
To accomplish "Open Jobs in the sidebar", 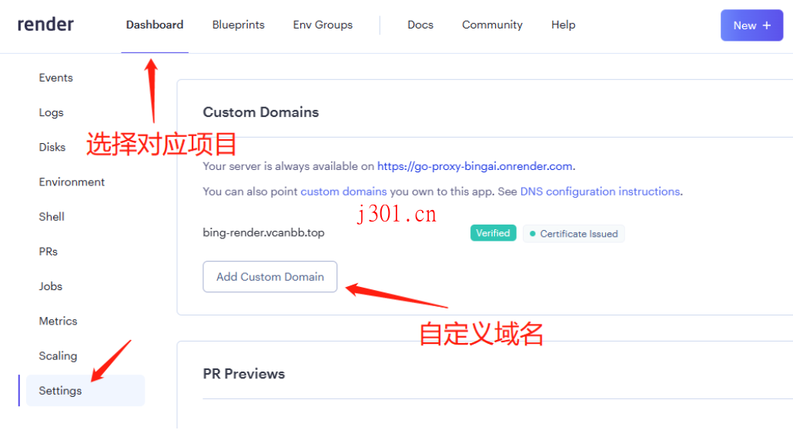I will [x=51, y=286].
